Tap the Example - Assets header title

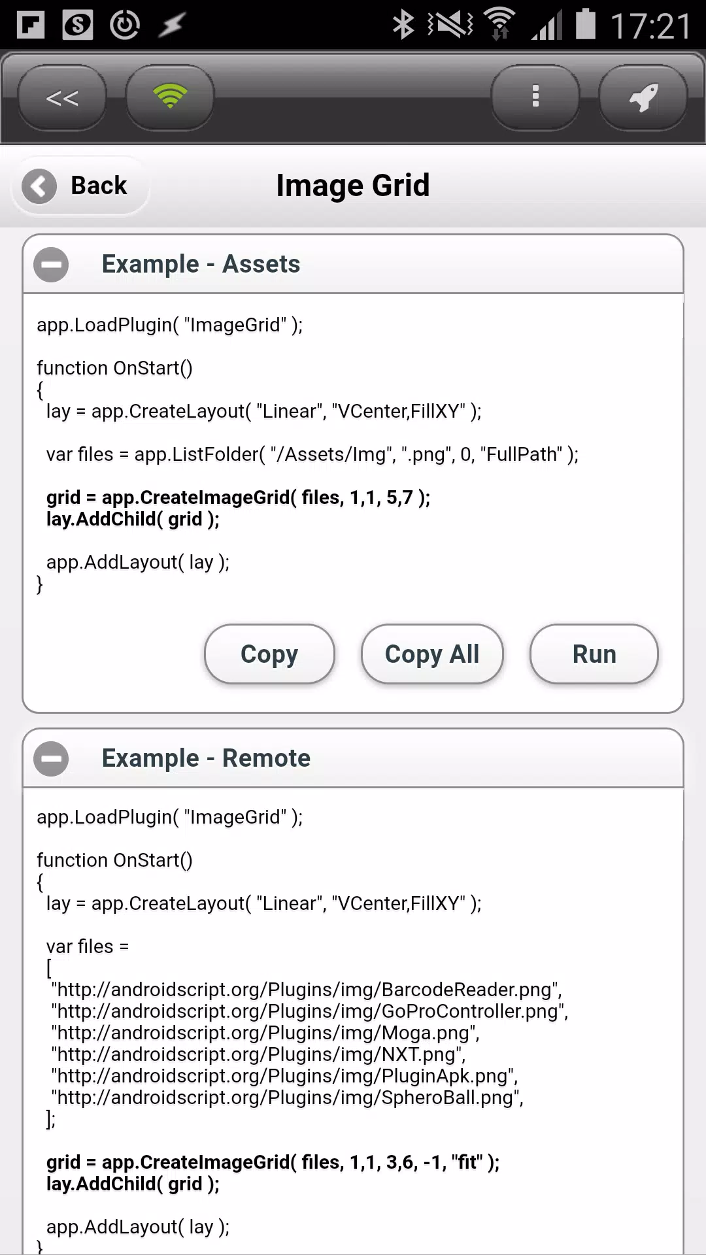pos(201,264)
